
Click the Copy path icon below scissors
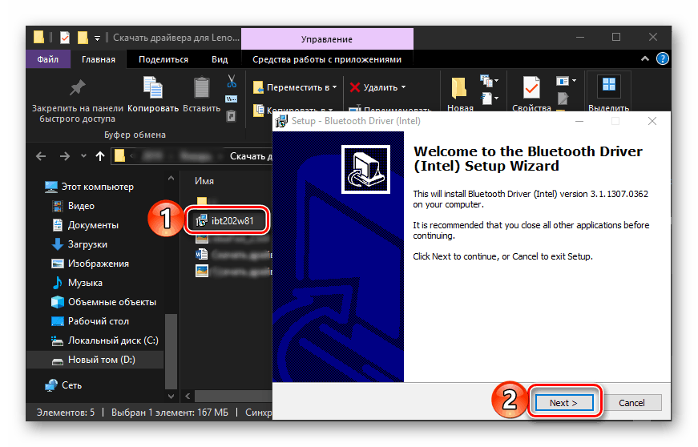[232, 99]
